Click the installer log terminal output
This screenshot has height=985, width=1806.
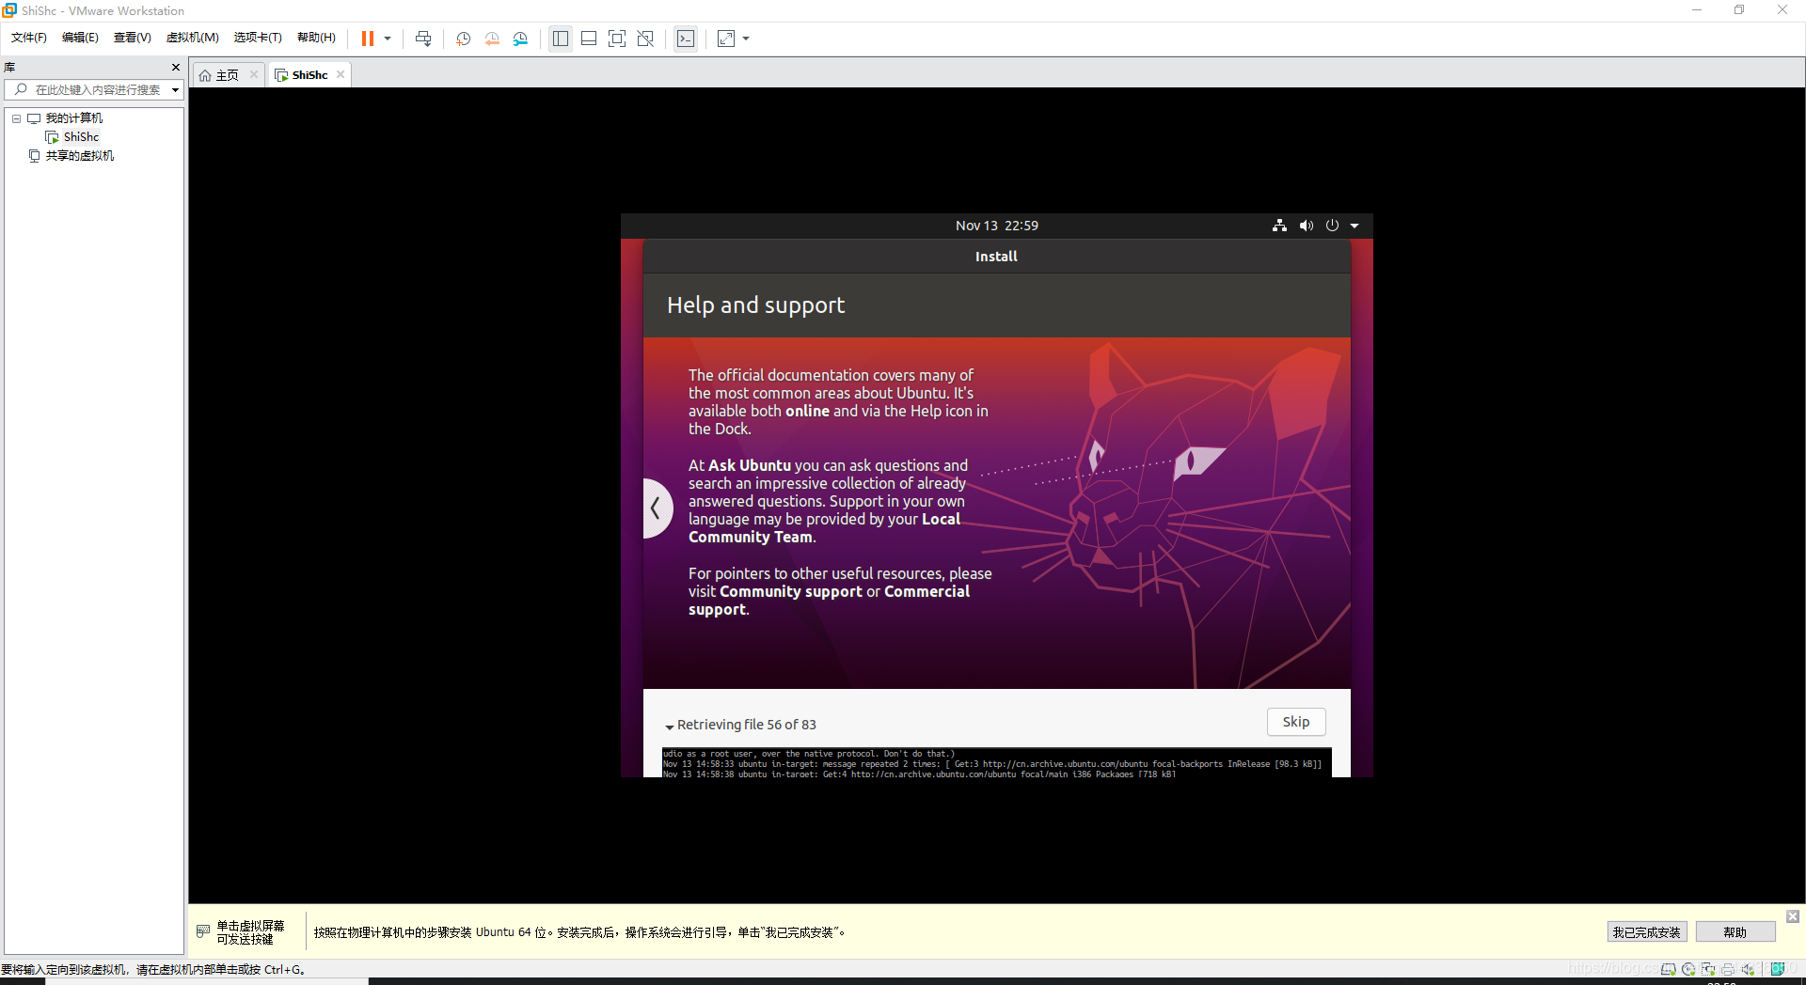click(996, 762)
